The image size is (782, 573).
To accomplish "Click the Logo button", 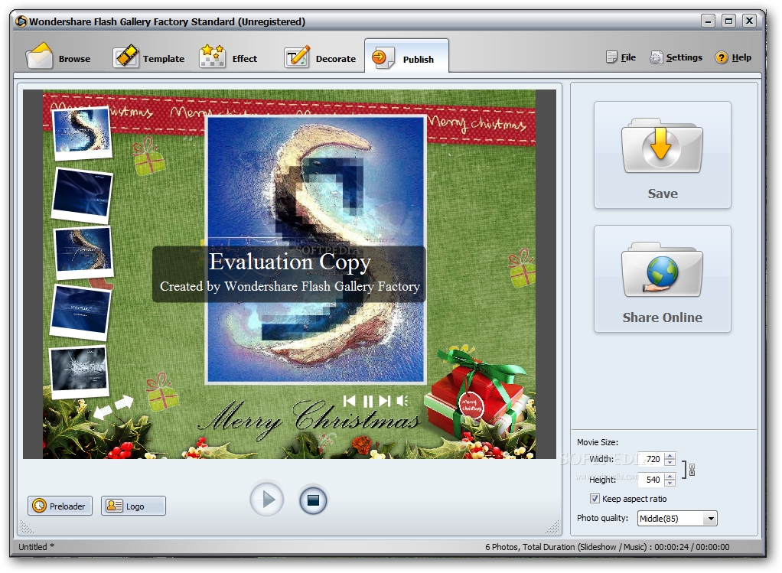I will 133,506.
